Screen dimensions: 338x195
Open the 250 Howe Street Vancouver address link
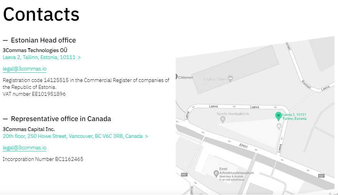tap(73, 136)
